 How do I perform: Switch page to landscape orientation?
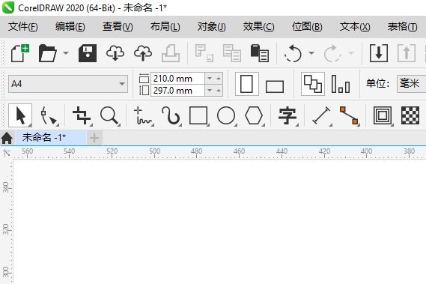275,86
